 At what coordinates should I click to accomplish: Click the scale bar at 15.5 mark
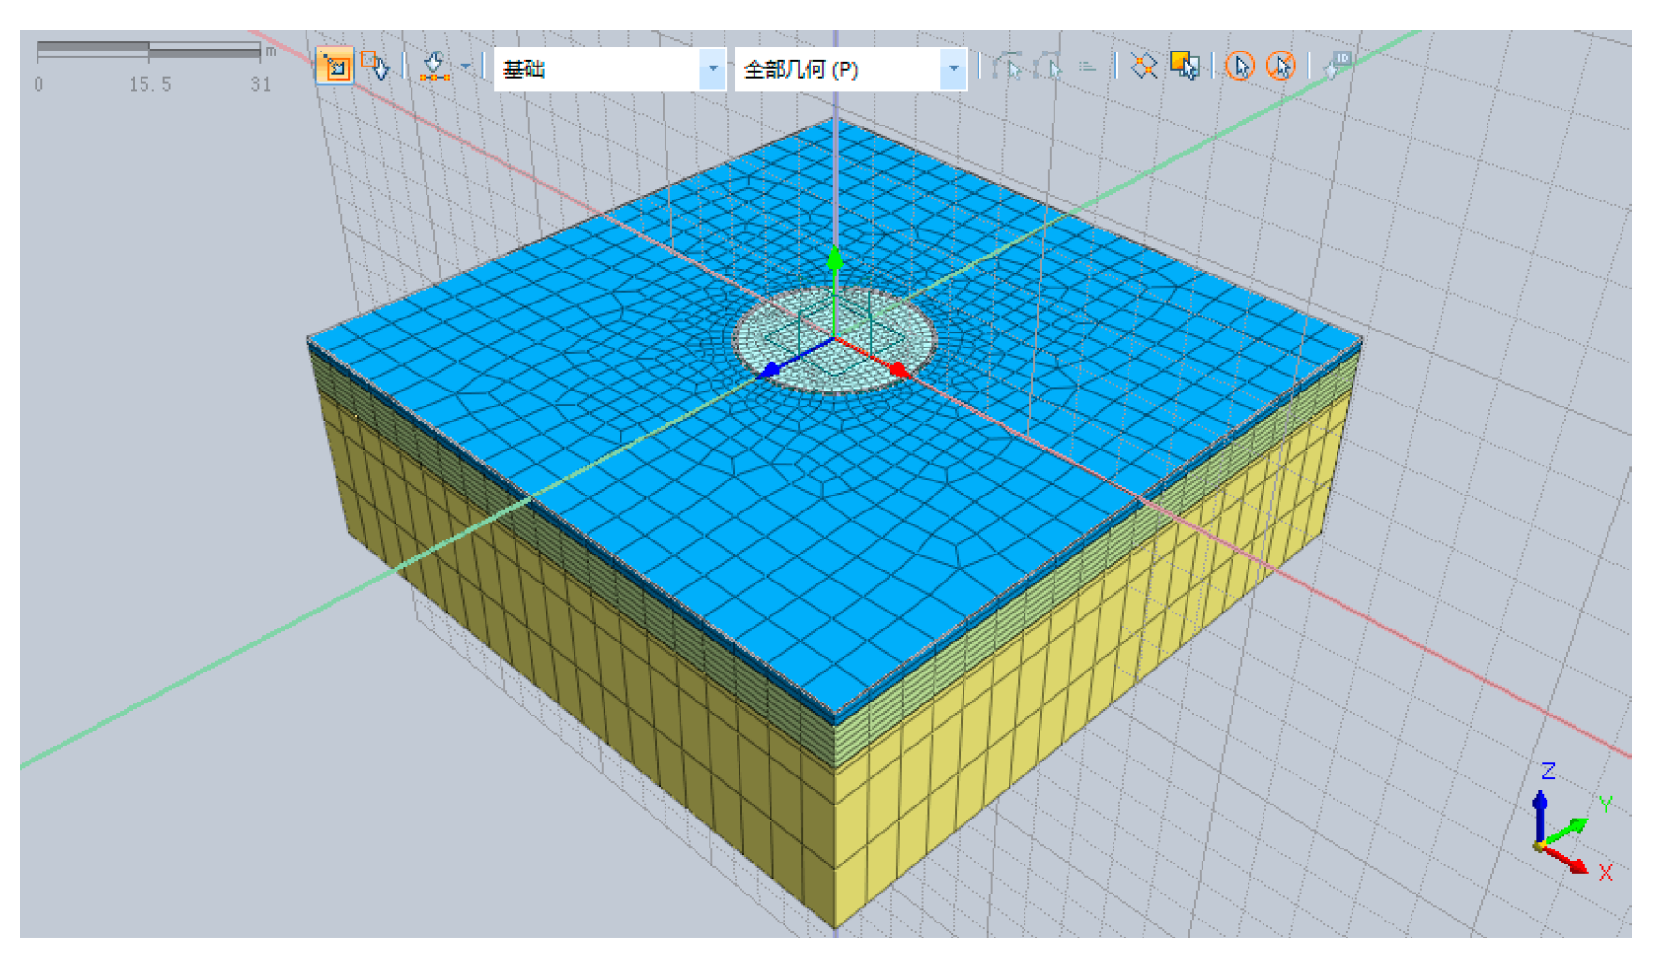(149, 51)
